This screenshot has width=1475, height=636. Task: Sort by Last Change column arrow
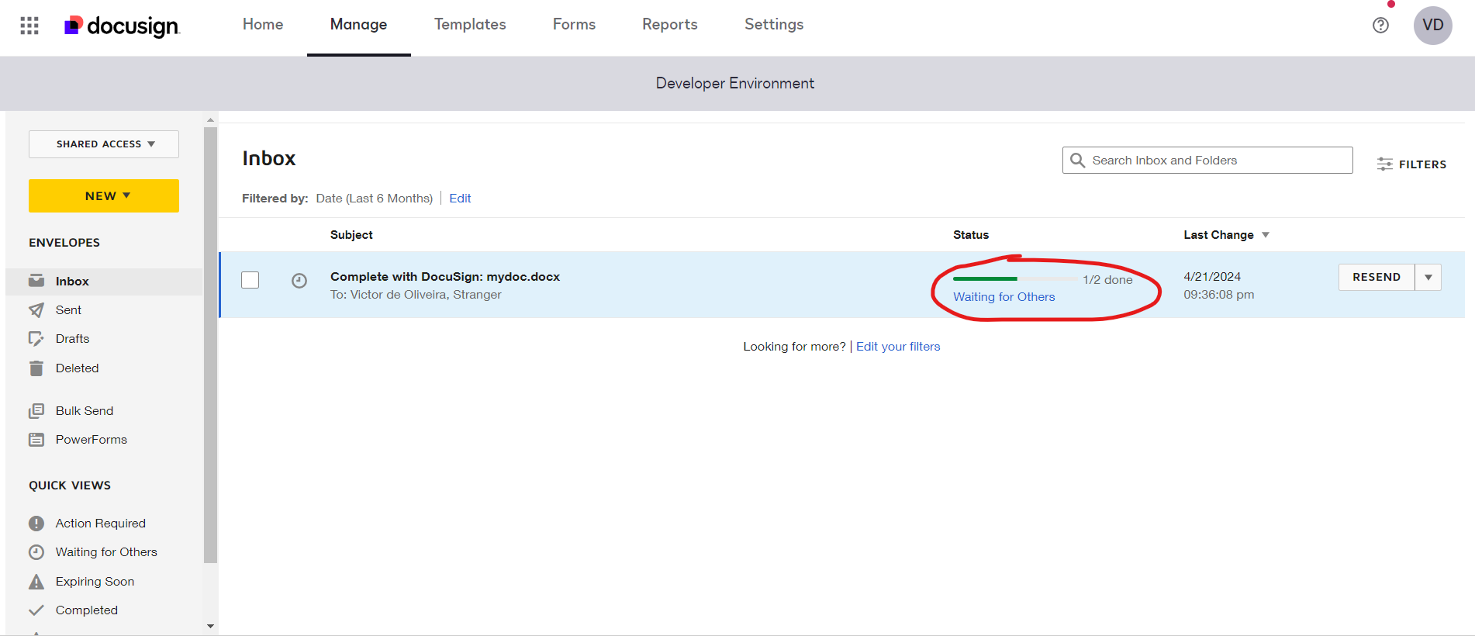point(1266,235)
